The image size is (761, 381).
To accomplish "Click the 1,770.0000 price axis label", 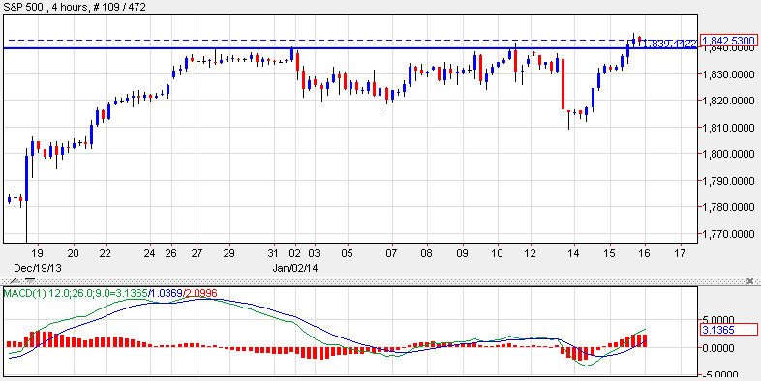I will [x=729, y=234].
